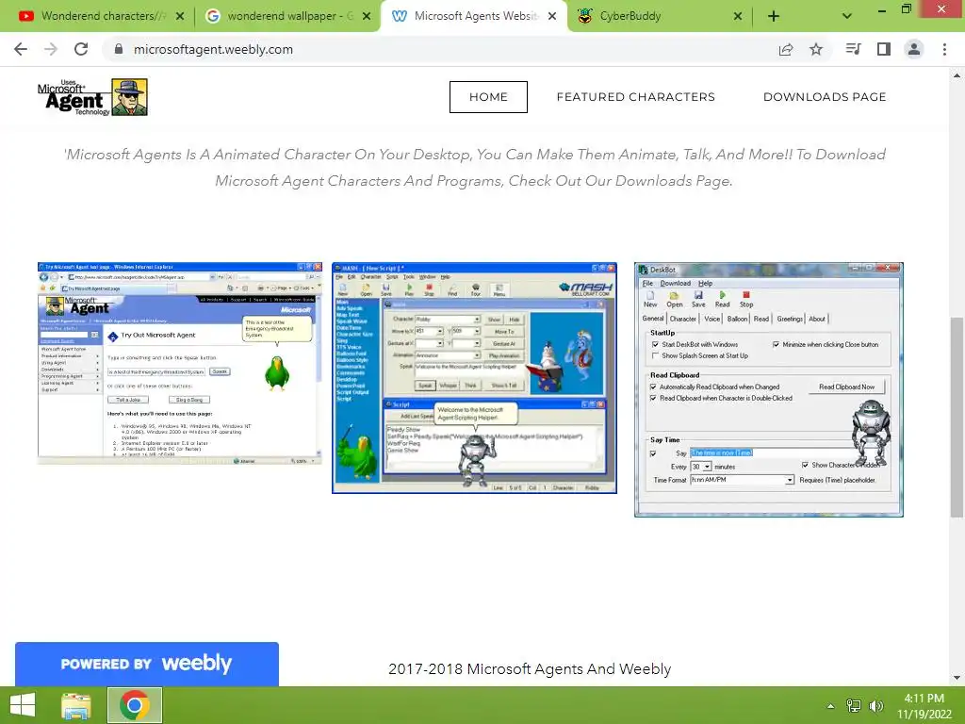The width and height of the screenshot is (965, 724).
Task: Open the network status tray icon
Action: (x=854, y=706)
